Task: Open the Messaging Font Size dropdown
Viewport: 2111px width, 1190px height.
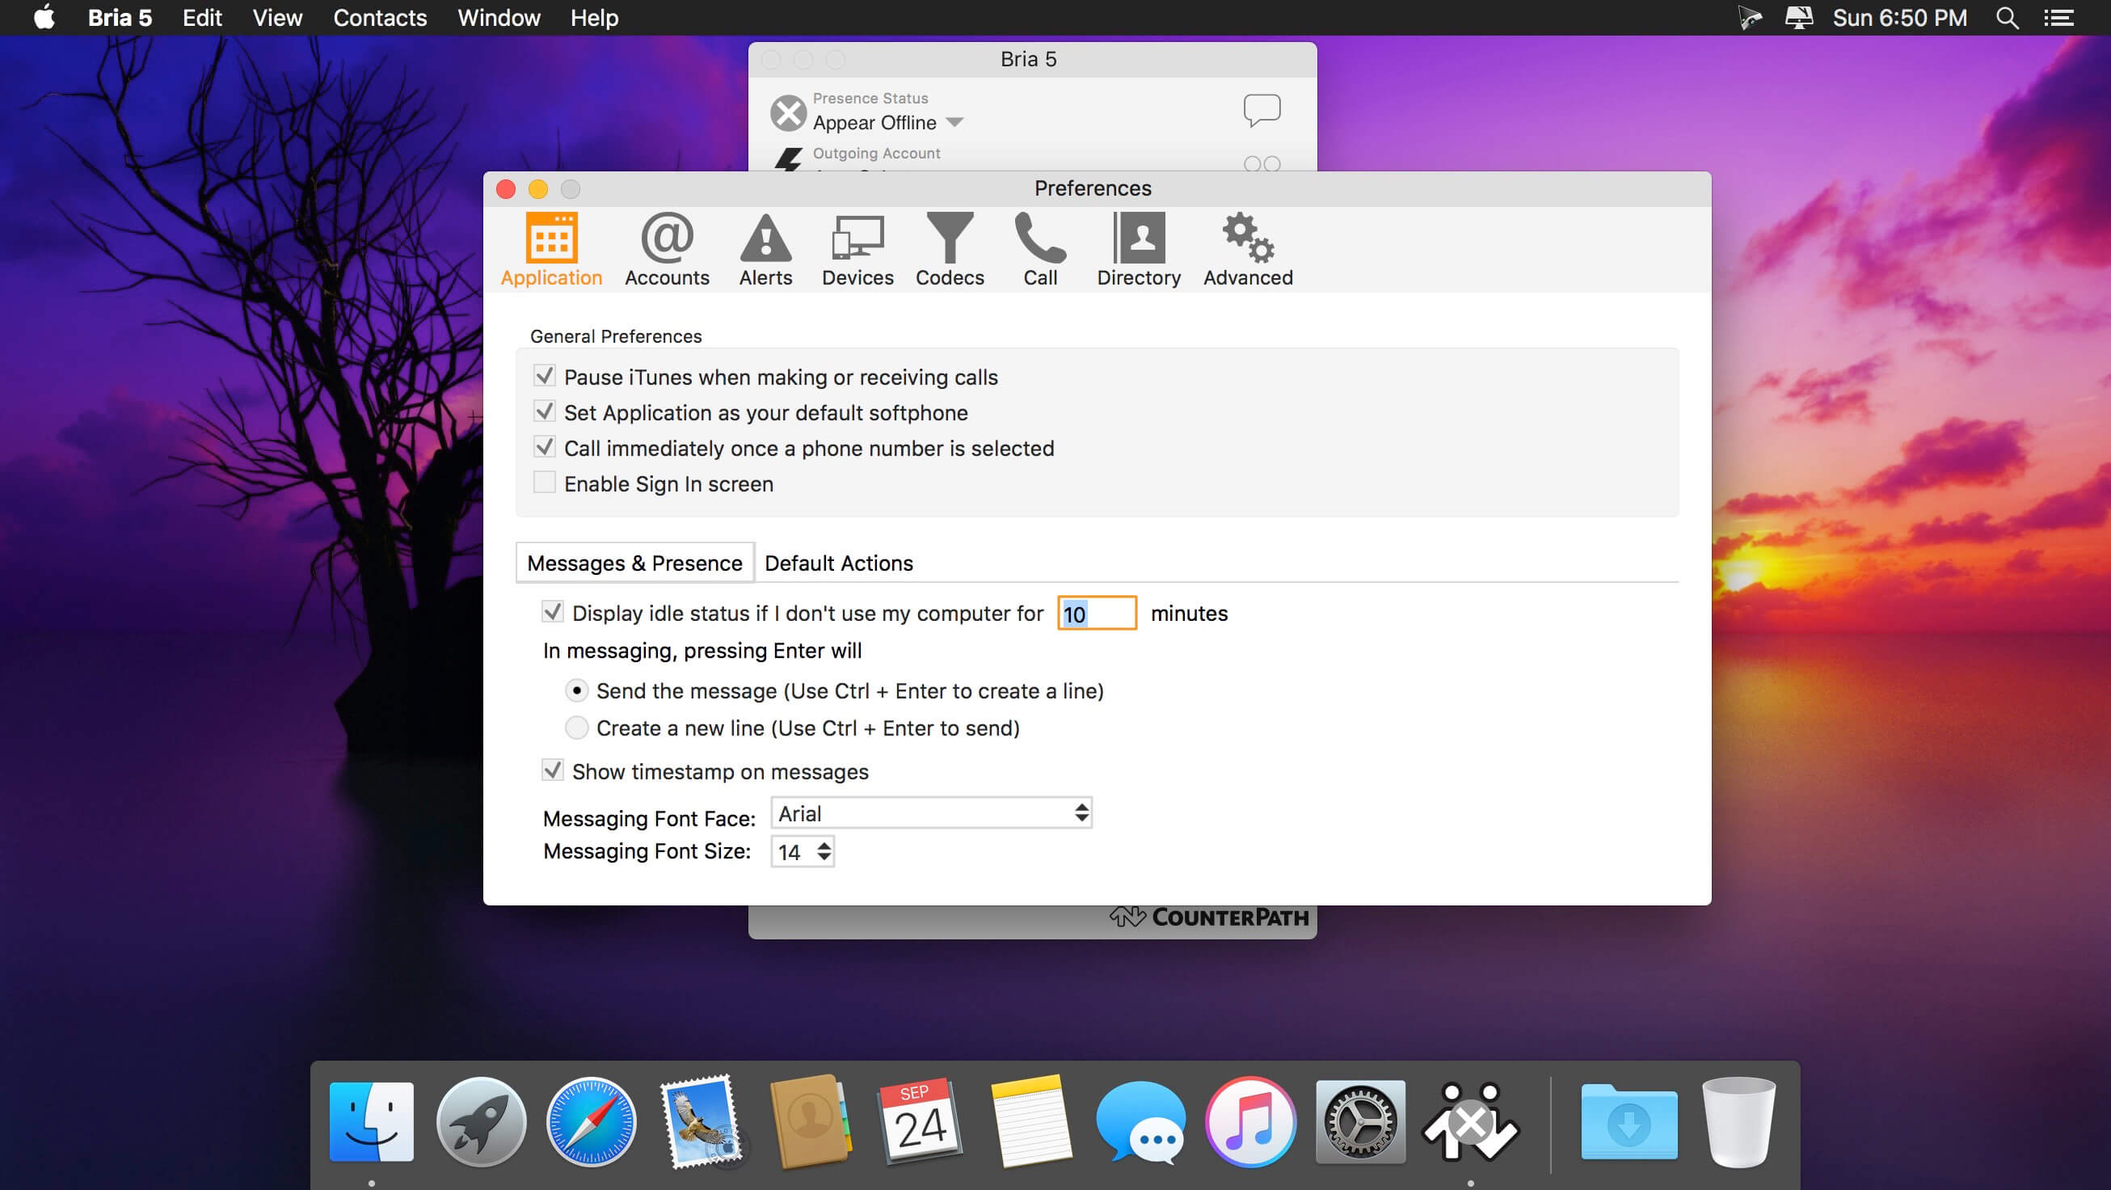Action: pyautogui.click(x=803, y=851)
